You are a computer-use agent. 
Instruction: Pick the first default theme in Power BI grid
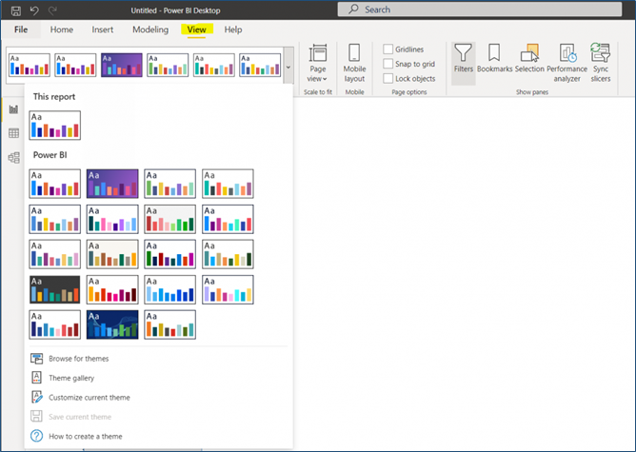pos(55,184)
